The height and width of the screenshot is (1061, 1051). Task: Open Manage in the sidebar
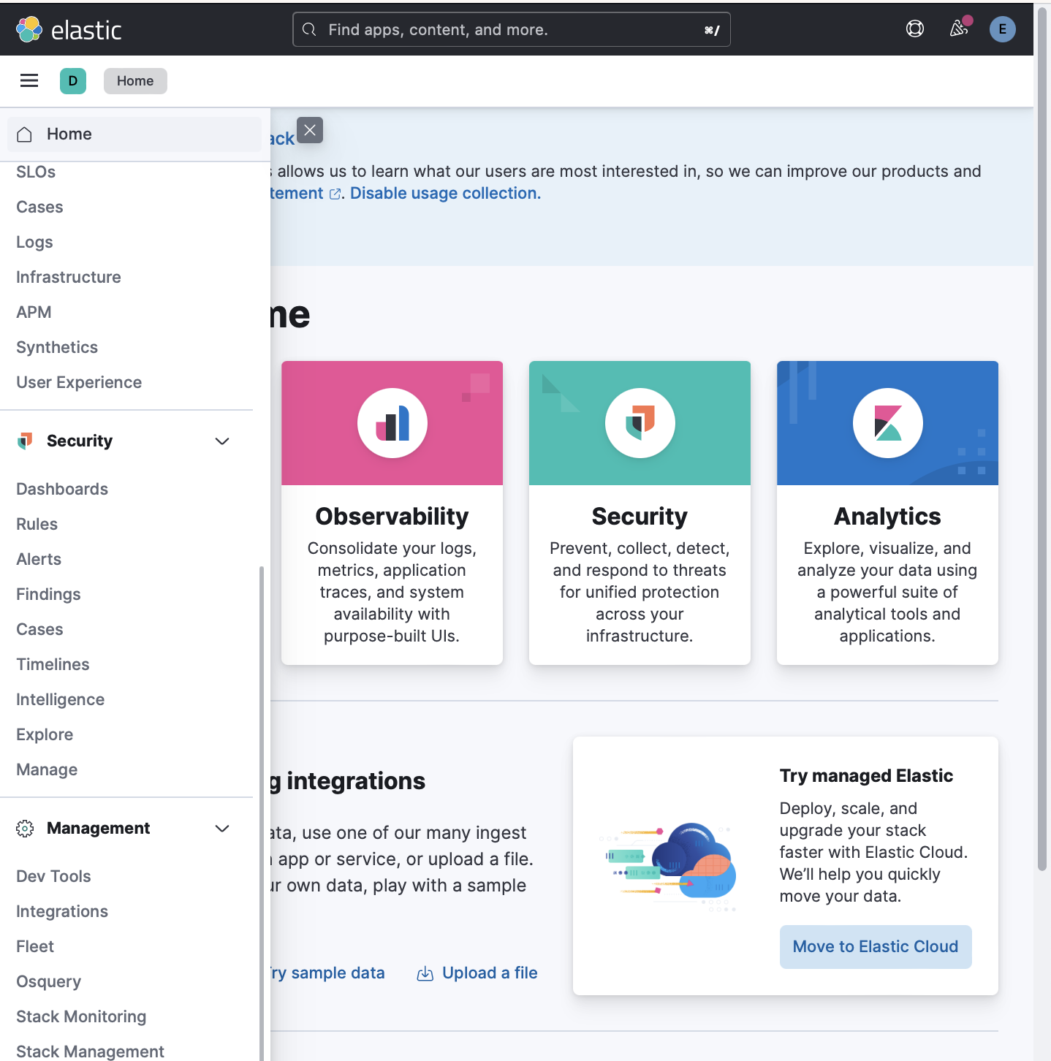pyautogui.click(x=47, y=770)
